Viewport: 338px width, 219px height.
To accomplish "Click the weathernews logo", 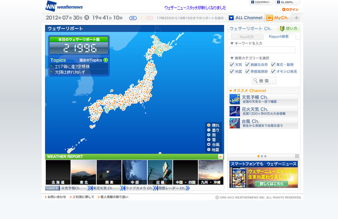I will click(x=64, y=6).
